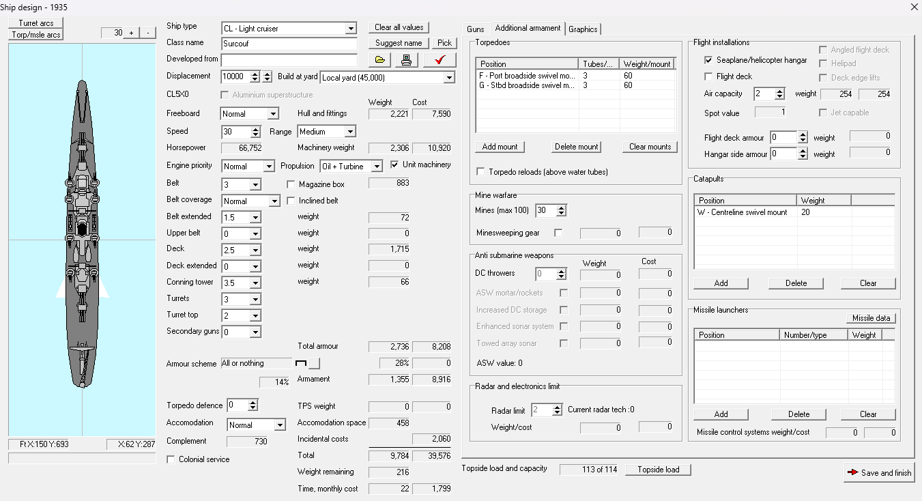This screenshot has height=501, width=922.
Task: Zoom out with the minus button
Action: pos(148,33)
